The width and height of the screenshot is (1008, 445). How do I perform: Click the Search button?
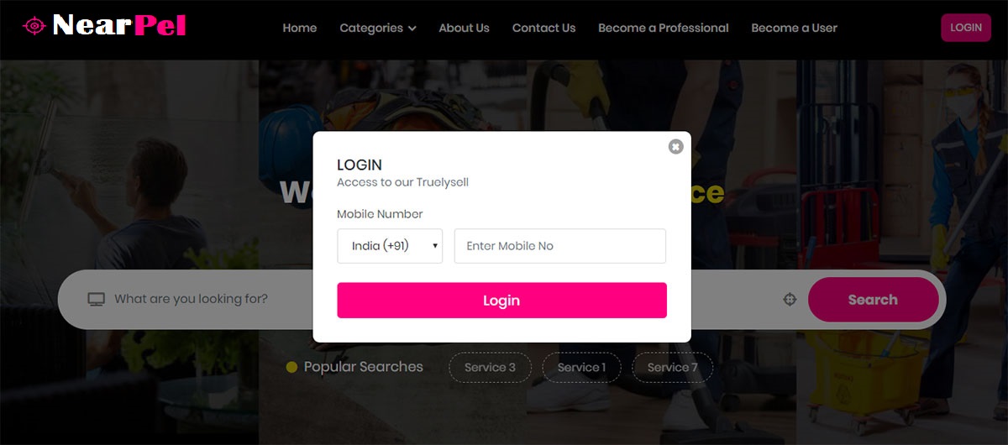873,300
